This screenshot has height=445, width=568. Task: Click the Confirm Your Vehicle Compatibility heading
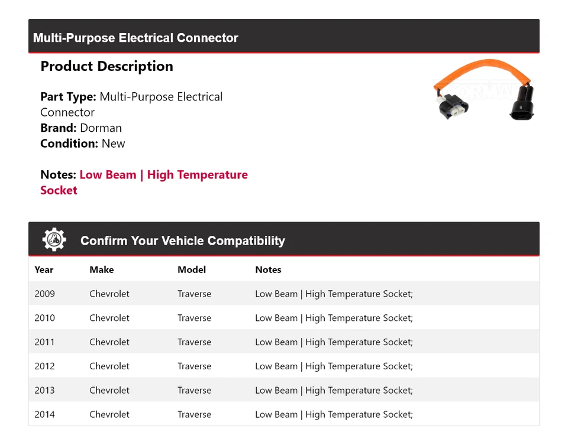[182, 241]
